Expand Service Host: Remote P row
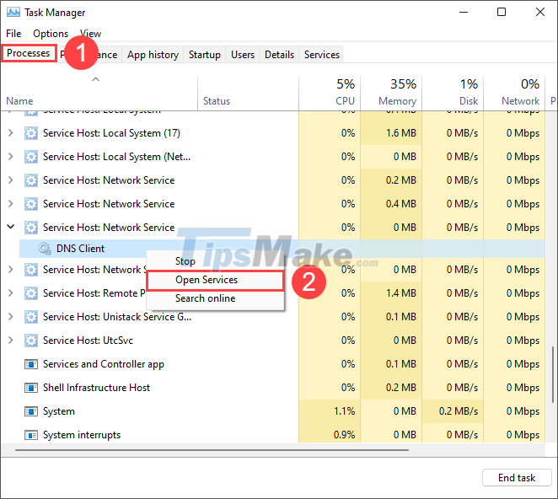 (x=11, y=293)
